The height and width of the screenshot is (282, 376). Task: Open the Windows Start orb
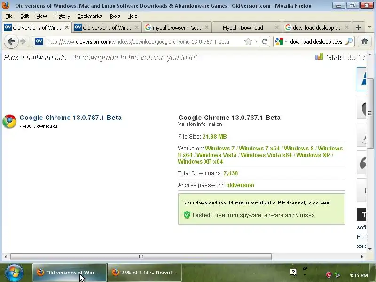coord(14,273)
